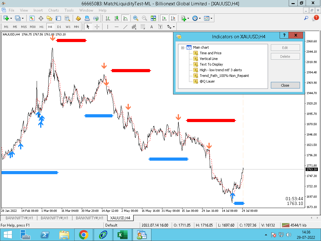Open the search magnifier icon
Screen dimensions: 321x241
pyautogui.click(x=306, y=18)
